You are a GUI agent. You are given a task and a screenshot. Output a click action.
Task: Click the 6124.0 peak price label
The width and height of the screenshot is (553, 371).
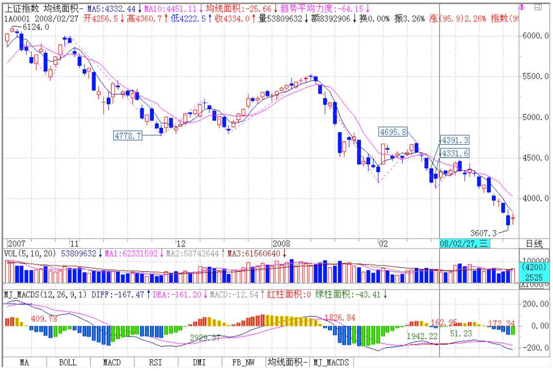35,27
